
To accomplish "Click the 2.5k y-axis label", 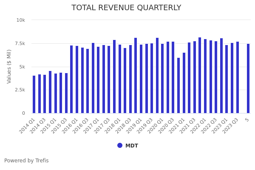I will click(x=20, y=90).
